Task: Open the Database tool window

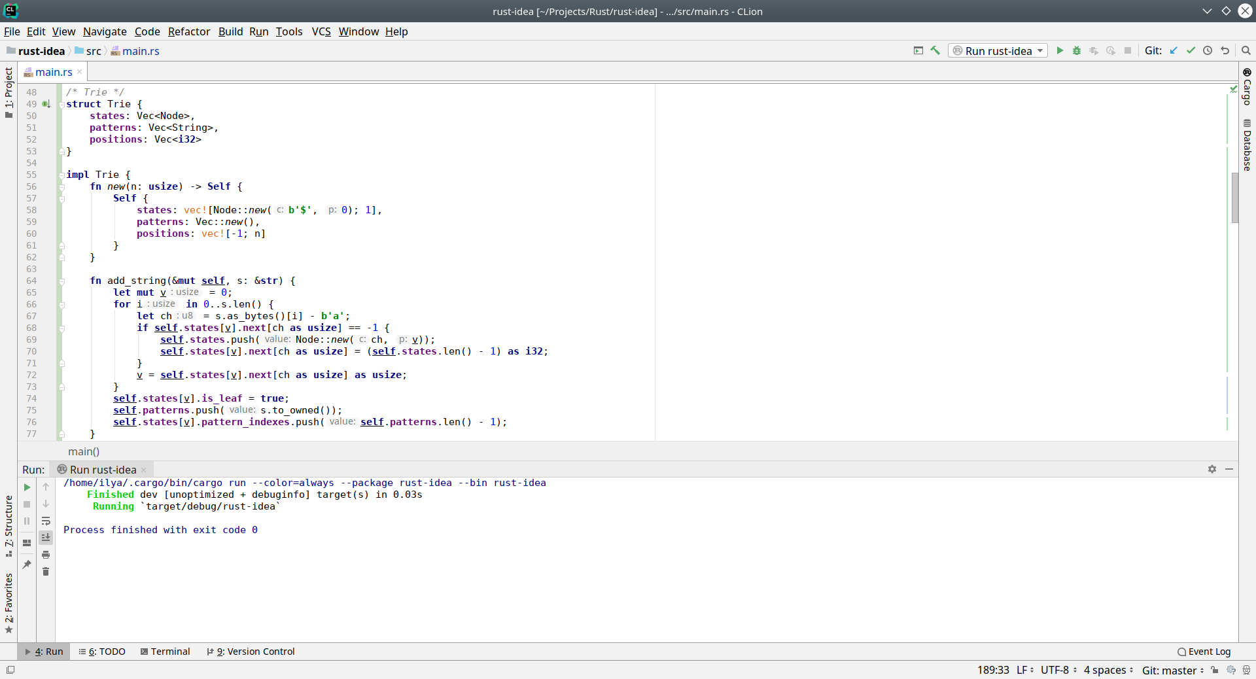Action: (1247, 145)
